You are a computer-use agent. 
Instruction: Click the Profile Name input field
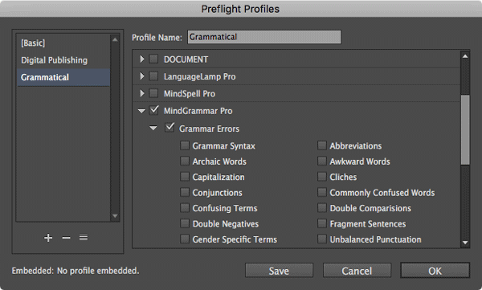264,37
